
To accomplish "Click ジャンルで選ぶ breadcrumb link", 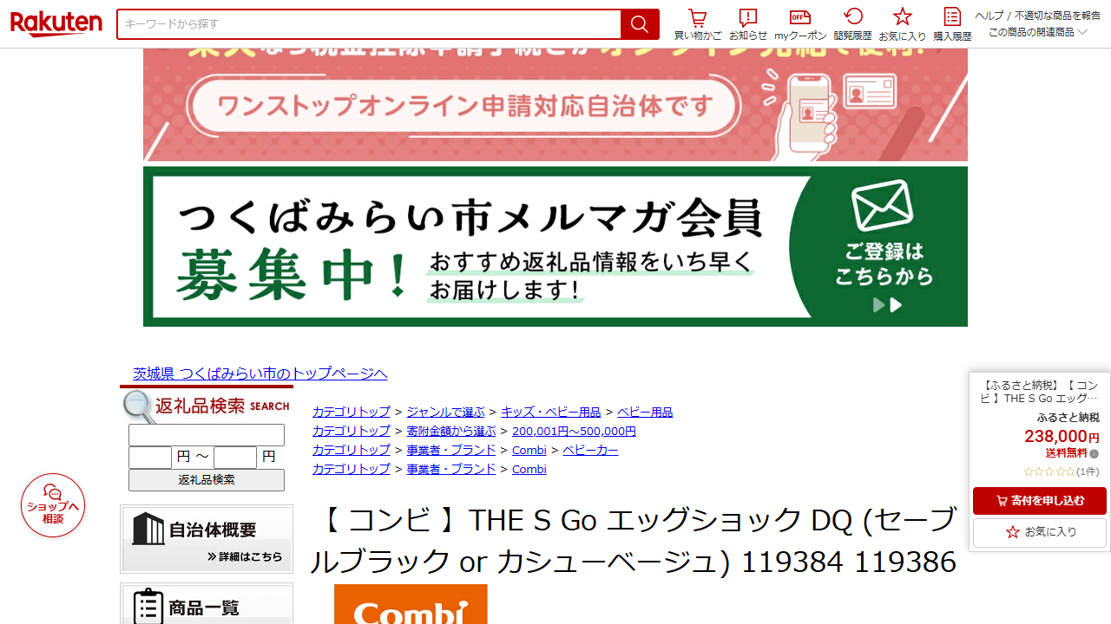I will pyautogui.click(x=445, y=412).
